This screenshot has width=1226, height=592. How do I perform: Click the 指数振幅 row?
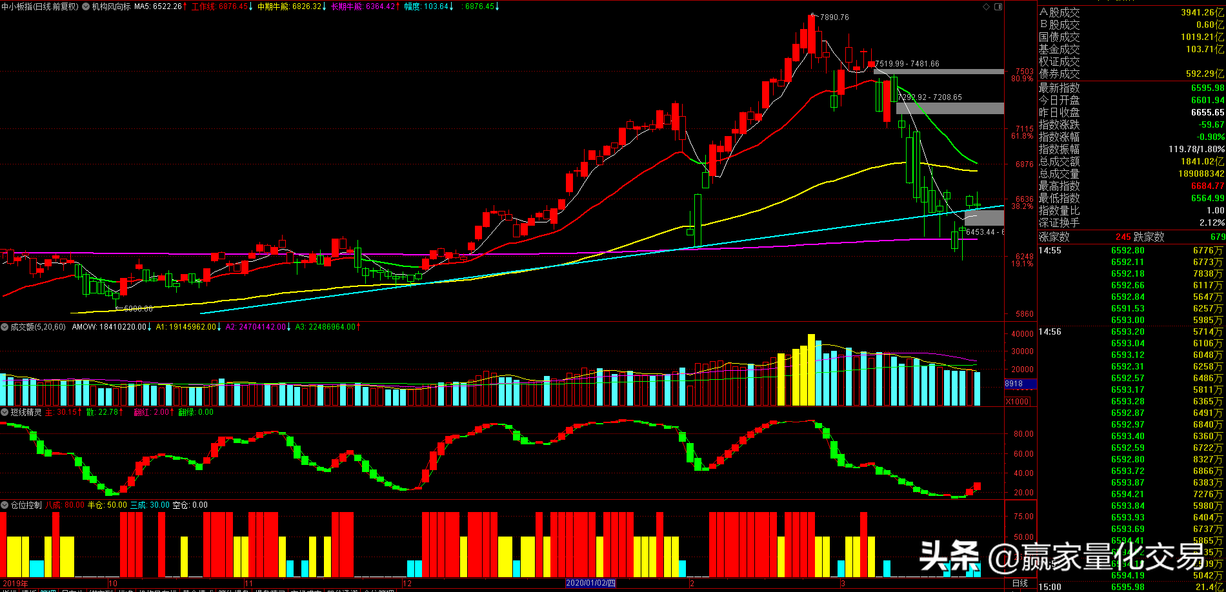click(x=1131, y=149)
